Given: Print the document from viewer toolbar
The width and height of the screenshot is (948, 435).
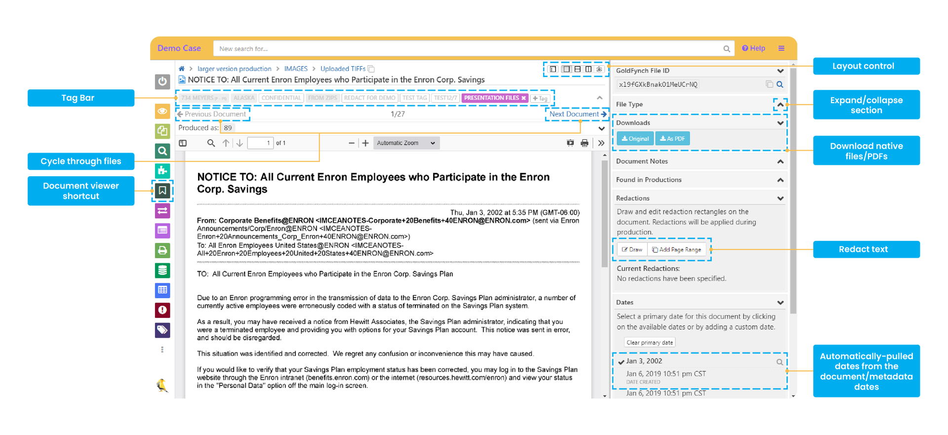Looking at the screenshot, I should (585, 143).
